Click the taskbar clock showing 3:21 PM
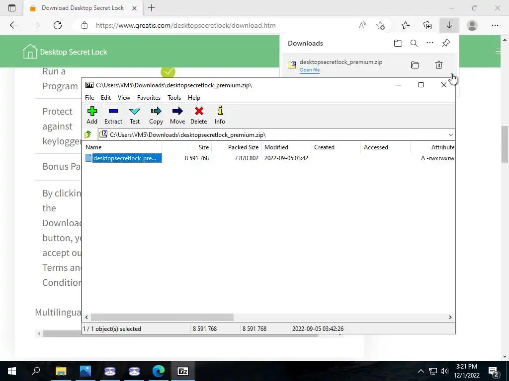509x381 pixels. click(x=466, y=371)
